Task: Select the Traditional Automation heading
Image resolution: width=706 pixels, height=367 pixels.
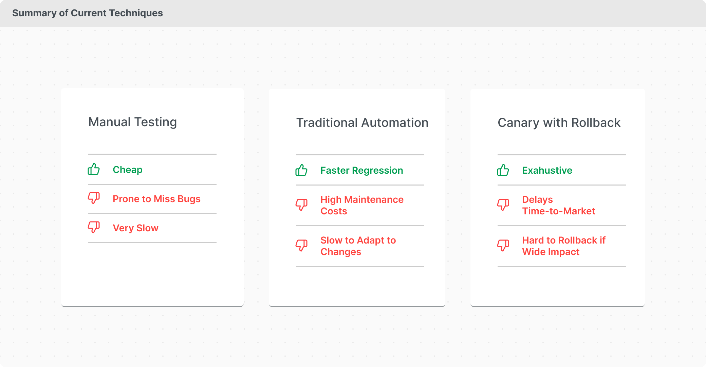Action: tap(362, 123)
